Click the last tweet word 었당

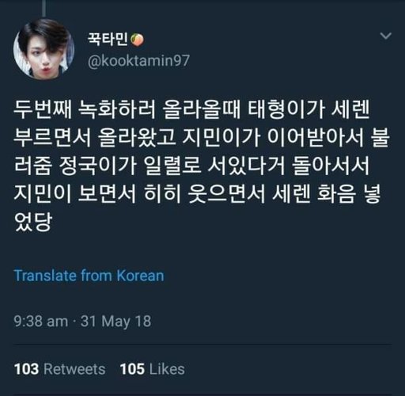[32, 222]
